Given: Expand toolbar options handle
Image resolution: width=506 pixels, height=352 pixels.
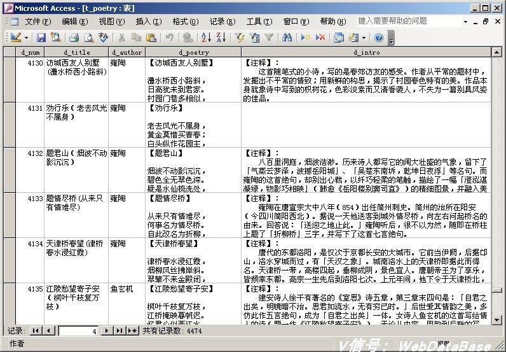Looking at the screenshot, I should coord(391,38).
